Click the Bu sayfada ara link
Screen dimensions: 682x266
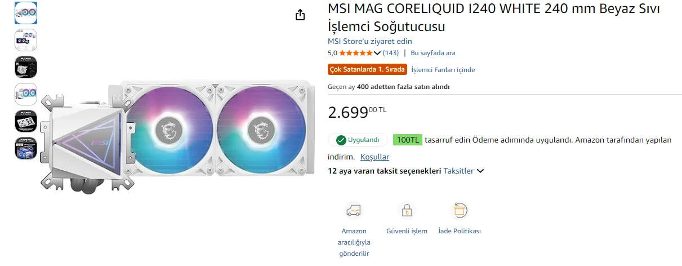433,53
